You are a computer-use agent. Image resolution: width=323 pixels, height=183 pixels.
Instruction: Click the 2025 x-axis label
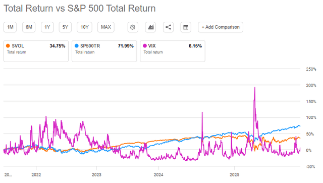[234, 175]
